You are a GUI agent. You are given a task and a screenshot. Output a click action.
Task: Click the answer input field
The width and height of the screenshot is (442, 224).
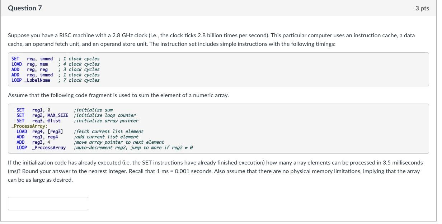click(48, 203)
